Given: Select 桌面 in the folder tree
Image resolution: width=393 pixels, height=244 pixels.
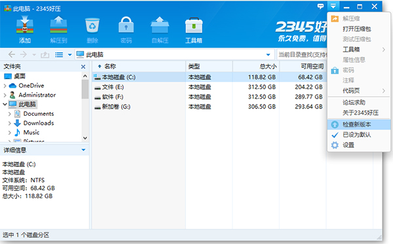Looking at the screenshot, I should 15,76.
